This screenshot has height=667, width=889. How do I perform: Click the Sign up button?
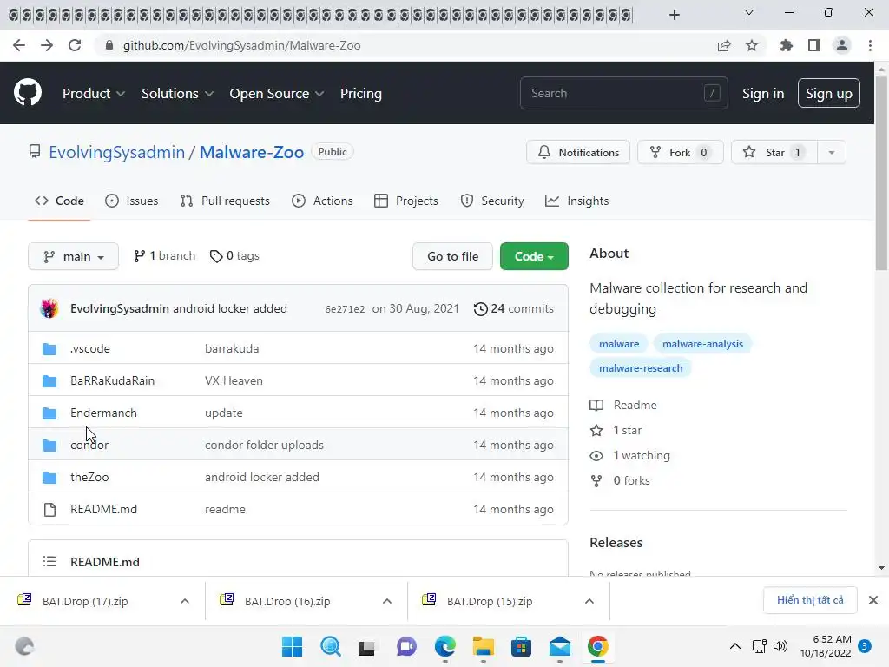tap(828, 93)
